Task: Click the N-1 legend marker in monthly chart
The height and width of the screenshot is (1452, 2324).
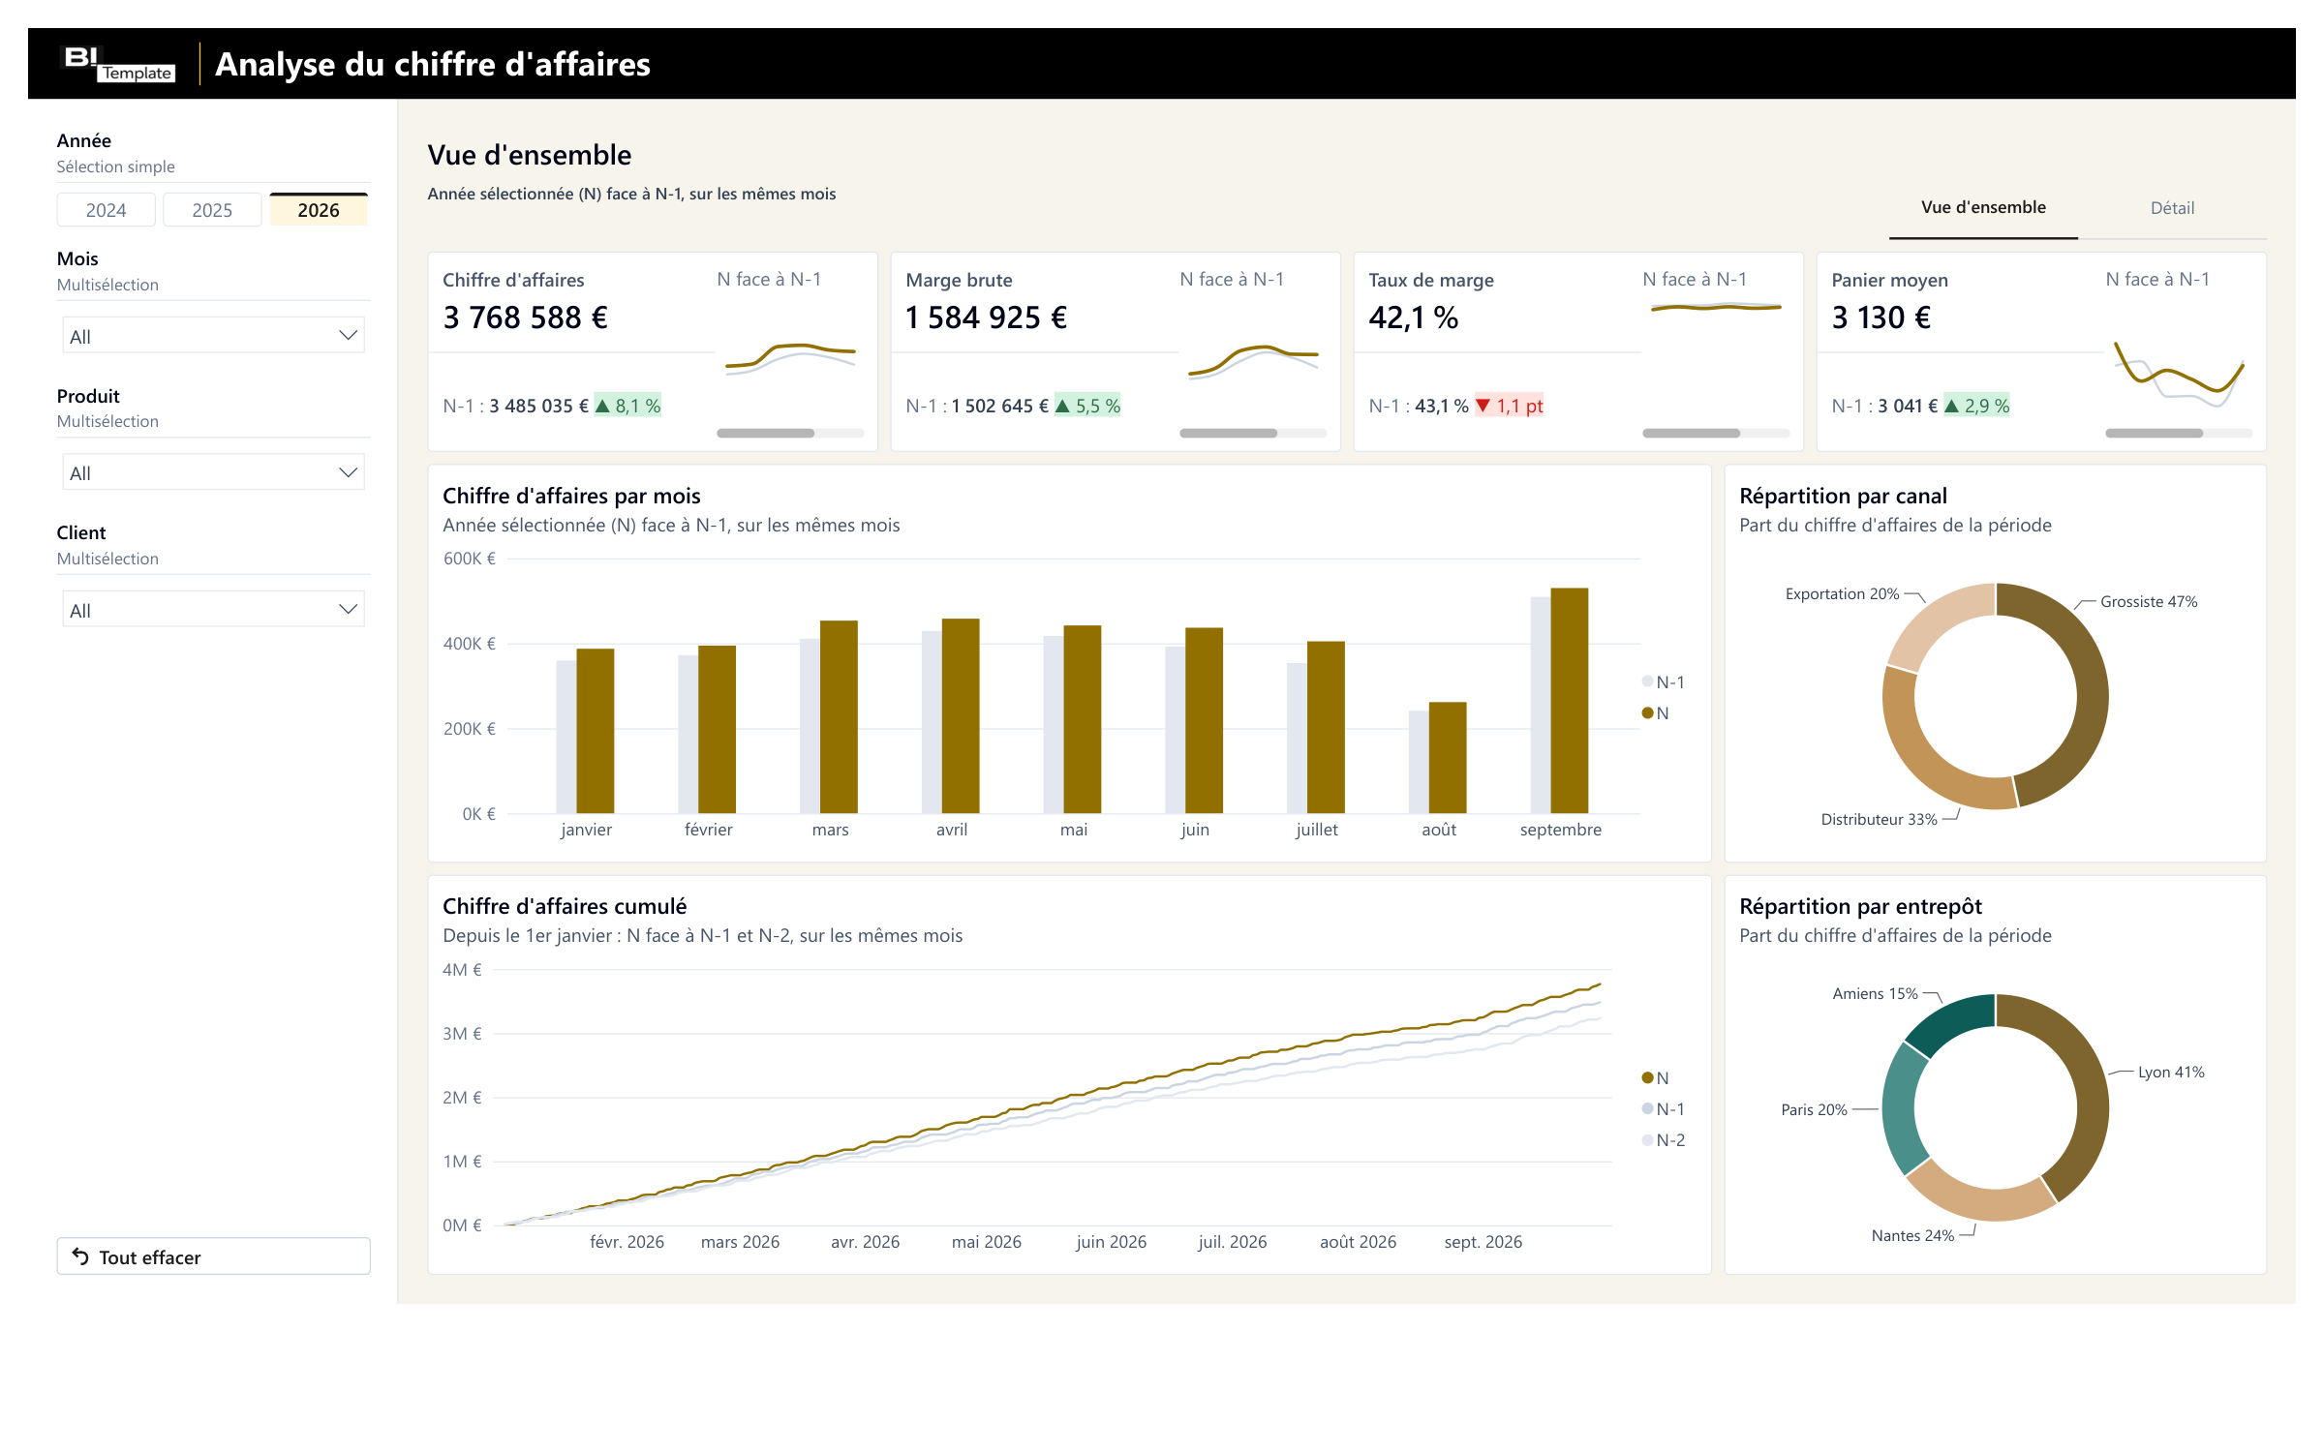Action: pos(1647,681)
